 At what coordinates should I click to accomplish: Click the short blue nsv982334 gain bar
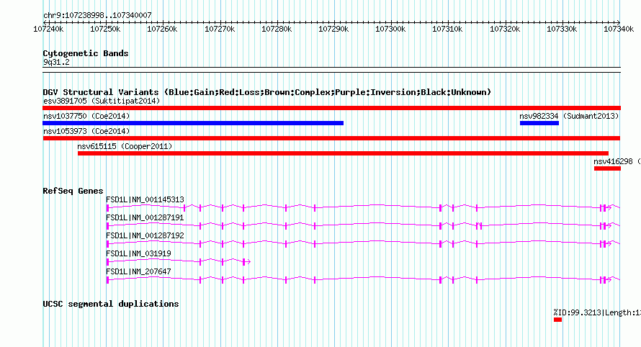pos(539,123)
